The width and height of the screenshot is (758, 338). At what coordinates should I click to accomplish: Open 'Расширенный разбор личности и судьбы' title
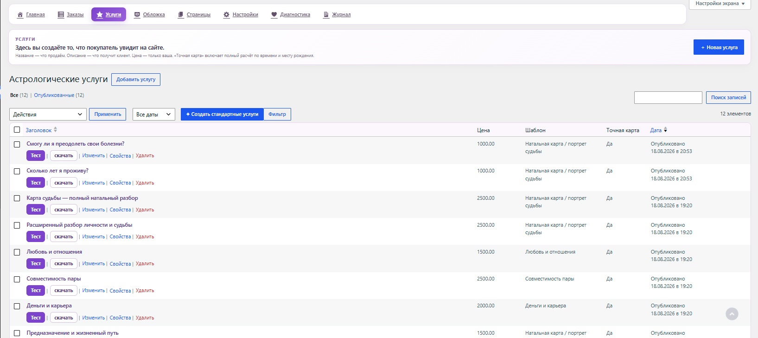[79, 225]
